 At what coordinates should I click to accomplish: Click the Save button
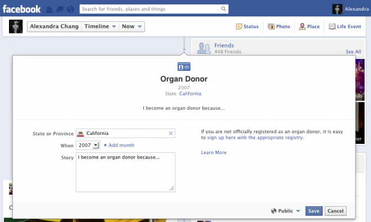(314, 211)
